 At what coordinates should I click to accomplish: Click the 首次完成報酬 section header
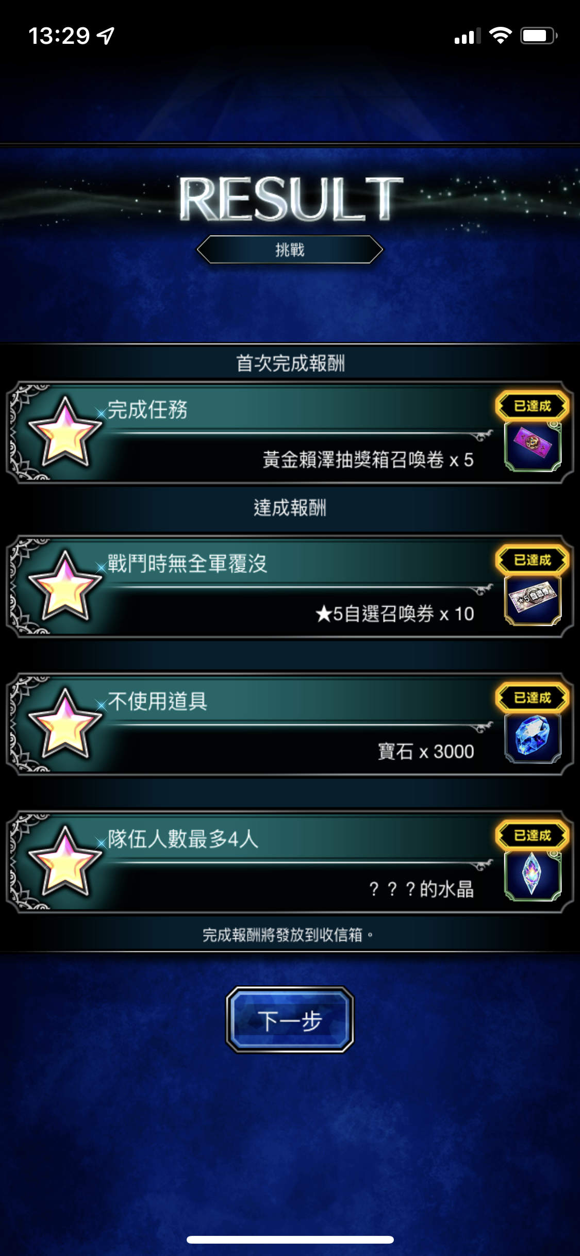(290, 363)
